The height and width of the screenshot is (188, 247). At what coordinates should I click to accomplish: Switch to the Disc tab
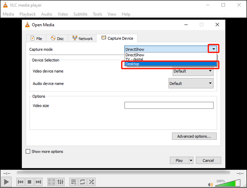coord(57,39)
